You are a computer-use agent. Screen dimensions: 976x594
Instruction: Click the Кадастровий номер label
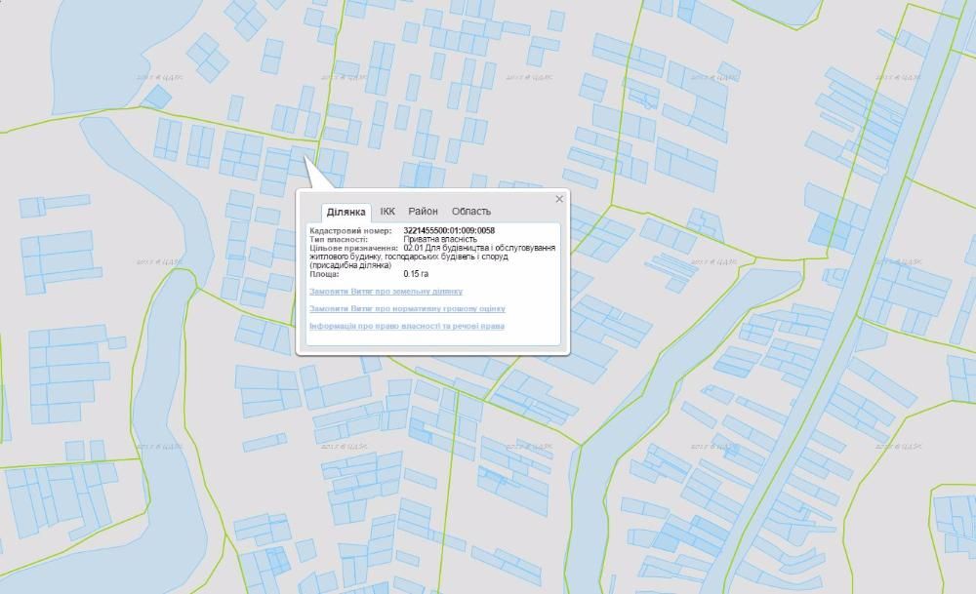coord(350,231)
